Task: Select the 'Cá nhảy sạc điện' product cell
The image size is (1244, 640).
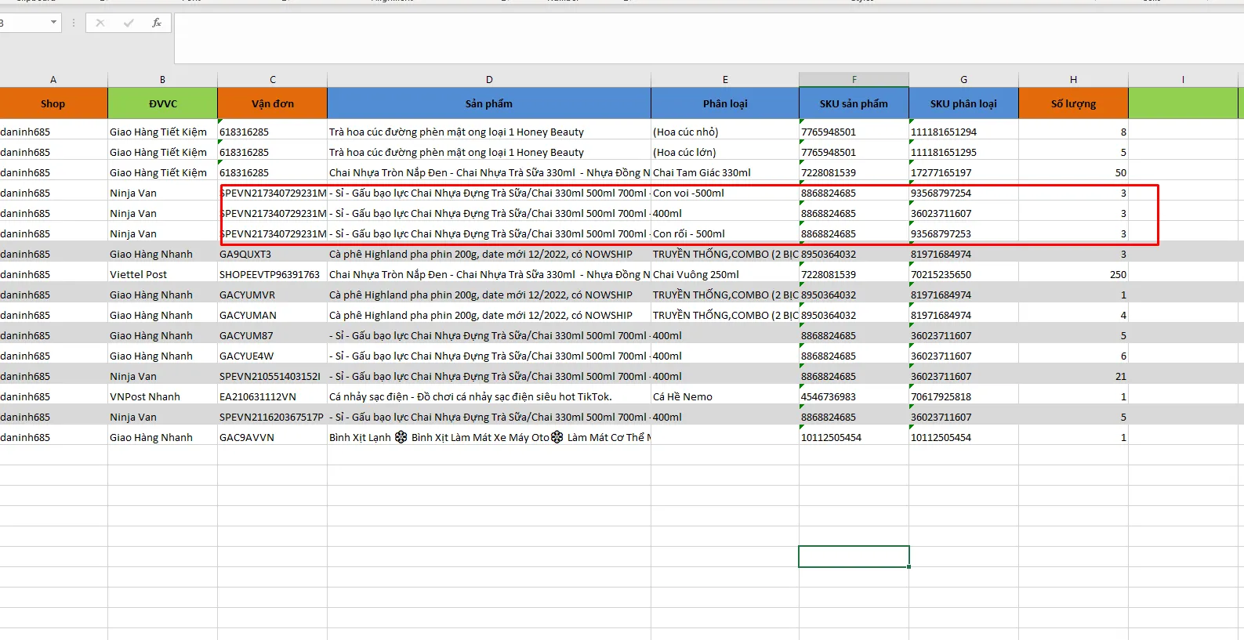Action: [489, 396]
